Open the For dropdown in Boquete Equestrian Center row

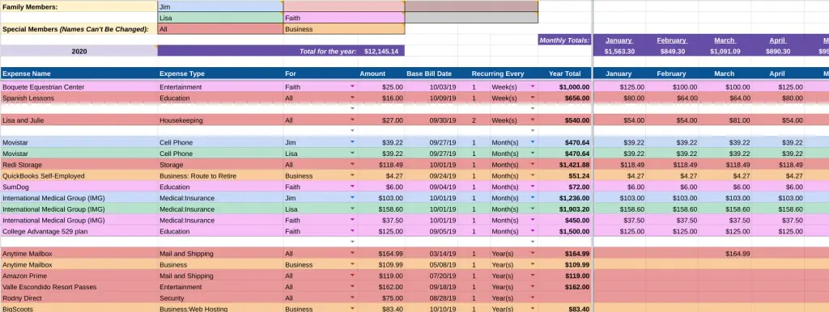(x=353, y=86)
